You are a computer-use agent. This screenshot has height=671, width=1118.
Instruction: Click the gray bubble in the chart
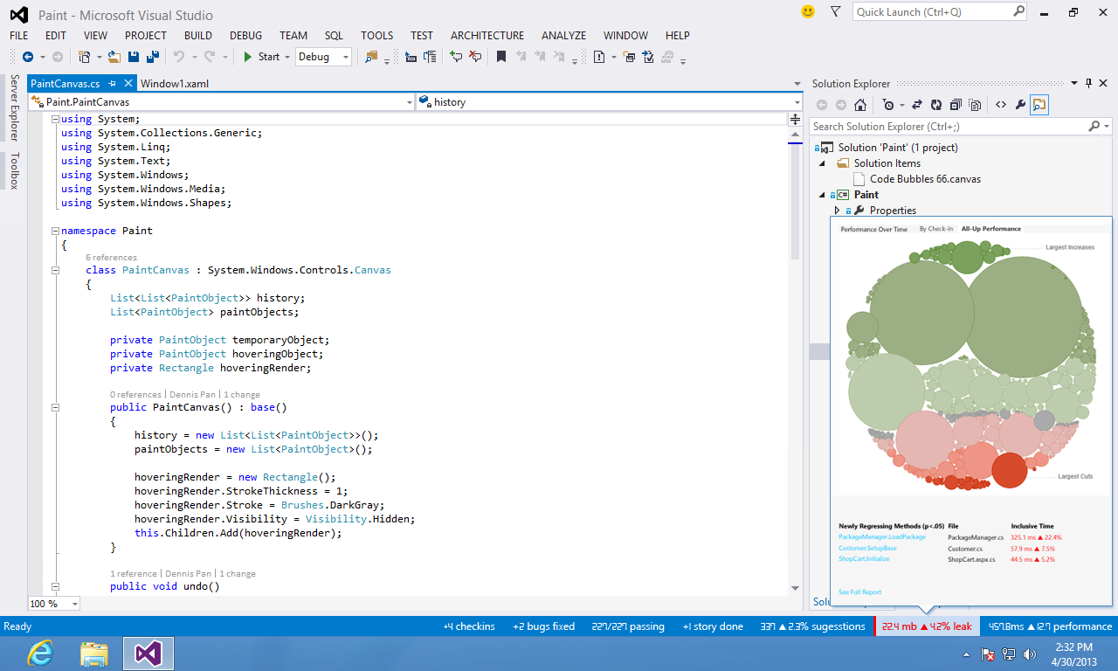[x=1045, y=420]
